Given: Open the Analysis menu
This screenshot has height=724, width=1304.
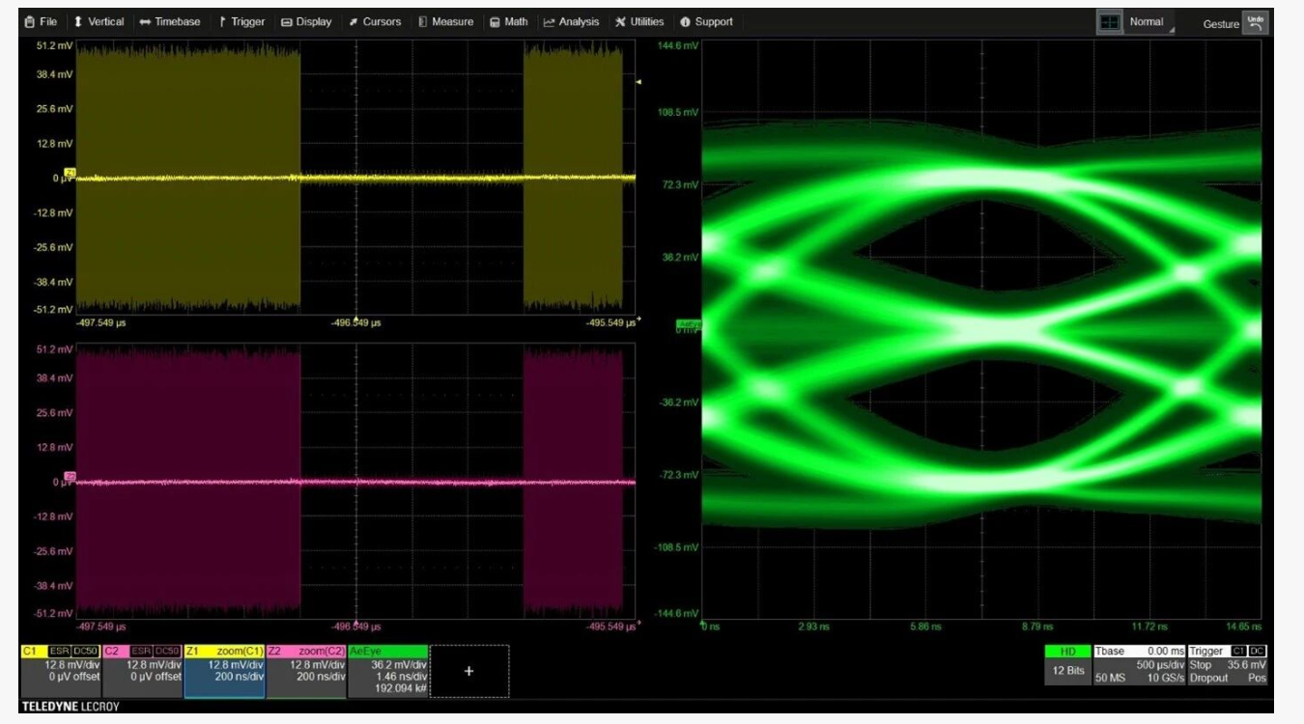Looking at the screenshot, I should [571, 21].
